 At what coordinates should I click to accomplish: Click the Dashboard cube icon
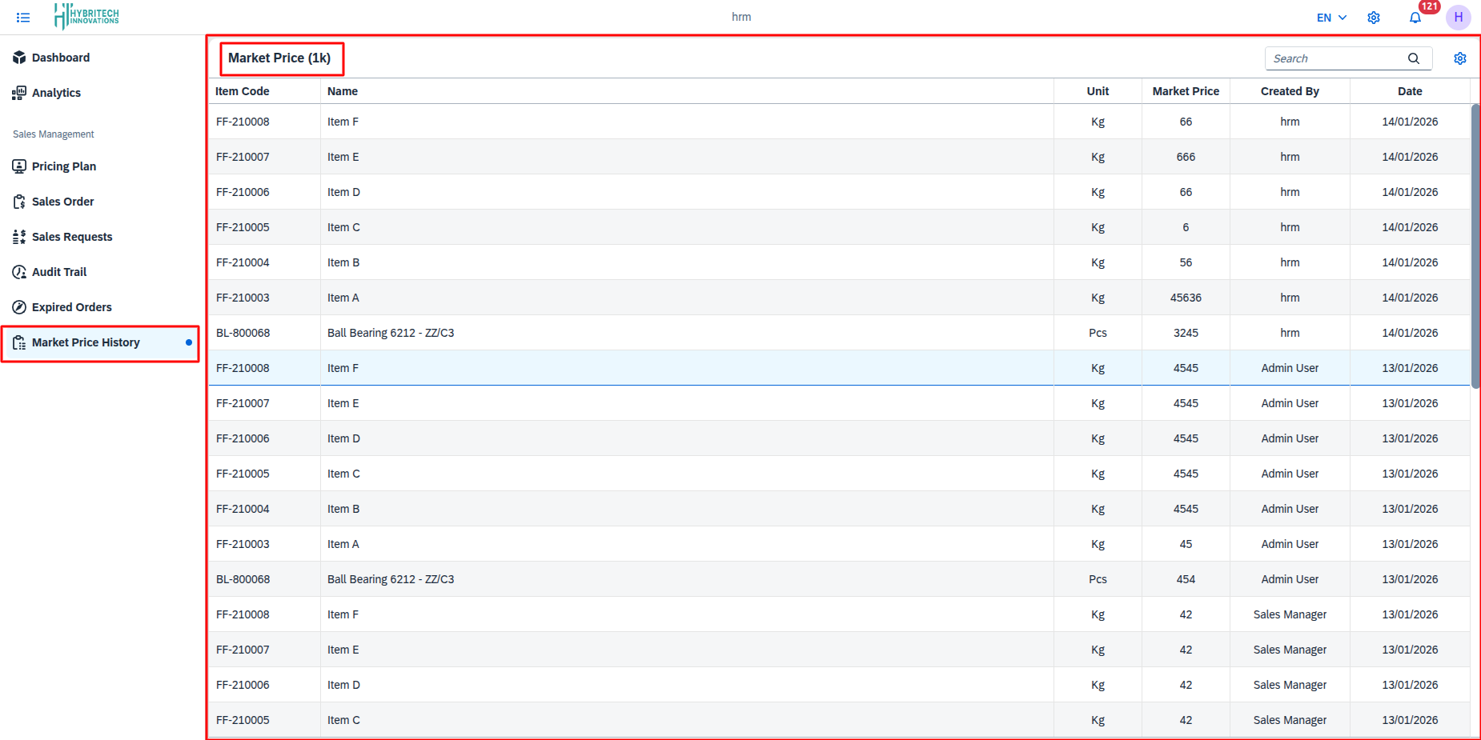click(19, 58)
